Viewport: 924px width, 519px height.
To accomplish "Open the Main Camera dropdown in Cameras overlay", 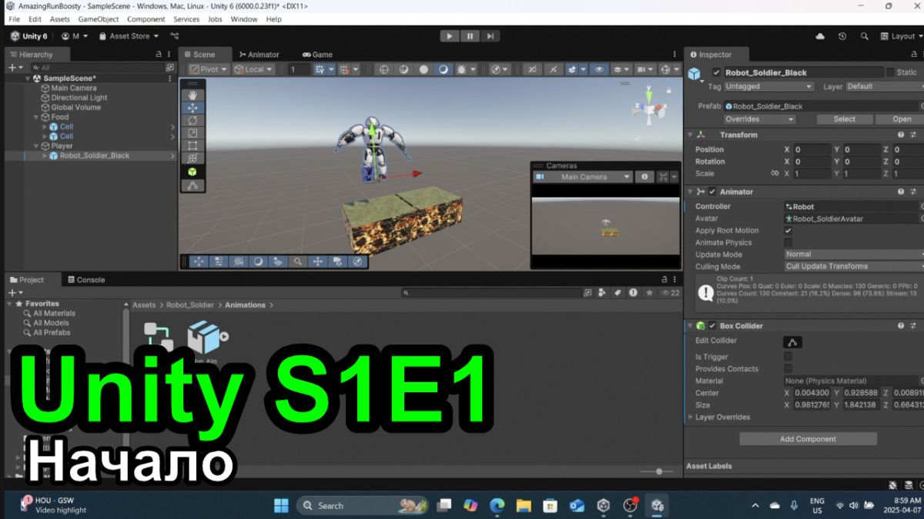I will (x=584, y=177).
